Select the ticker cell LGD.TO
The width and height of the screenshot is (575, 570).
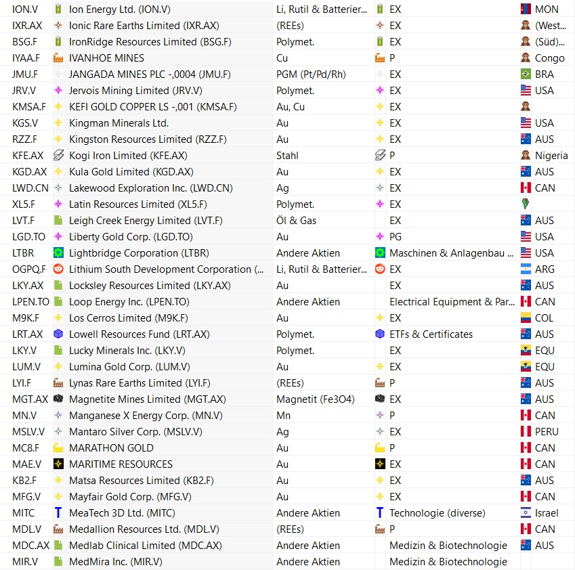[28, 236]
